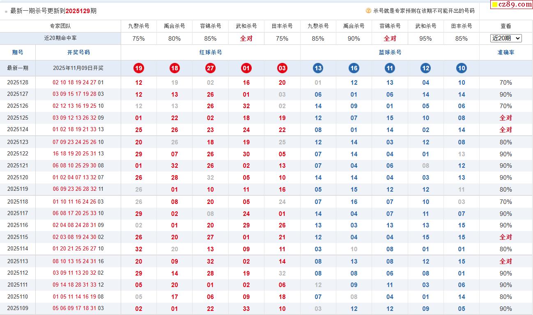Click period number 2025128
The height and width of the screenshot is (315, 533).
(x=18, y=82)
